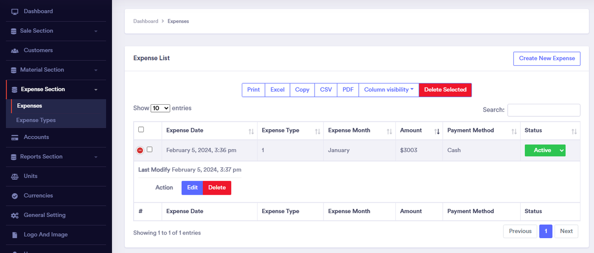Click the Expense Date sort arrows
Viewport: 594px width, 253px height.
(x=251, y=132)
